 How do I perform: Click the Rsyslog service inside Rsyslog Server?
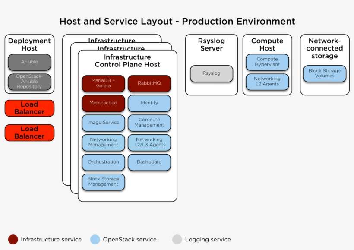click(x=212, y=73)
